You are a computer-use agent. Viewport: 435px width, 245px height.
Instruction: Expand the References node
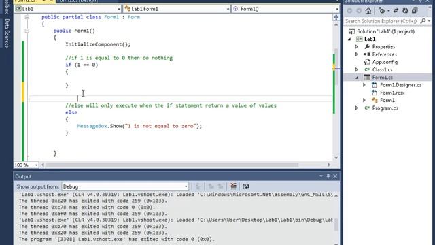tap(357, 54)
